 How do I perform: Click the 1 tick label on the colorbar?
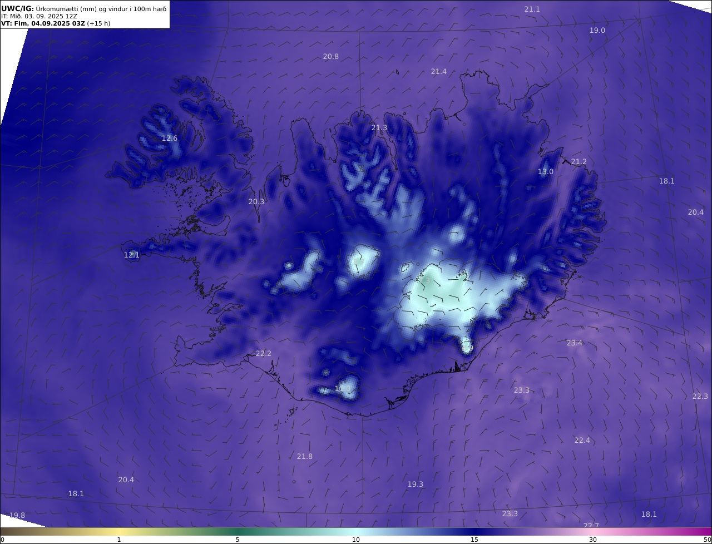[119, 540]
